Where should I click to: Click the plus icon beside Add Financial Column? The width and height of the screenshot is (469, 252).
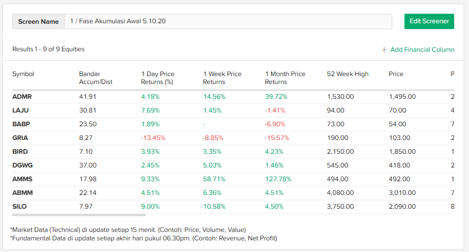click(384, 50)
